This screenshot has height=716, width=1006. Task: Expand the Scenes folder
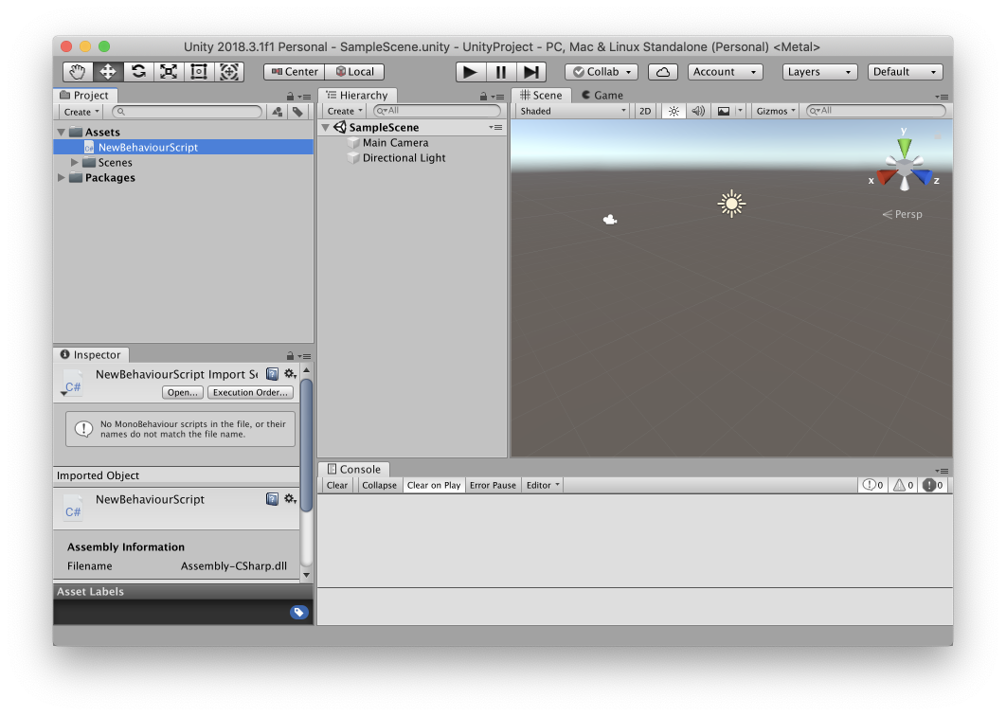coord(75,162)
